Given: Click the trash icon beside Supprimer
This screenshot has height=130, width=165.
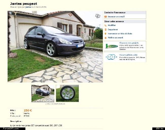Looking at the screenshot, I should pyautogui.click(x=106, y=29).
